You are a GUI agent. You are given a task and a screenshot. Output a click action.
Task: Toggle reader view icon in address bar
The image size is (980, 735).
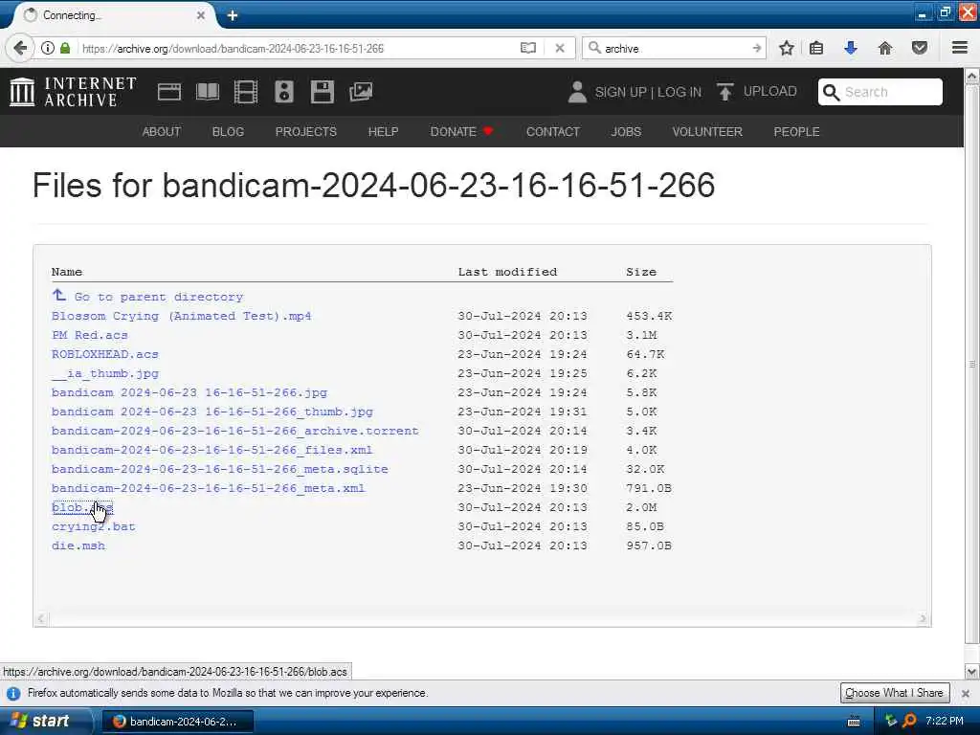coord(528,48)
